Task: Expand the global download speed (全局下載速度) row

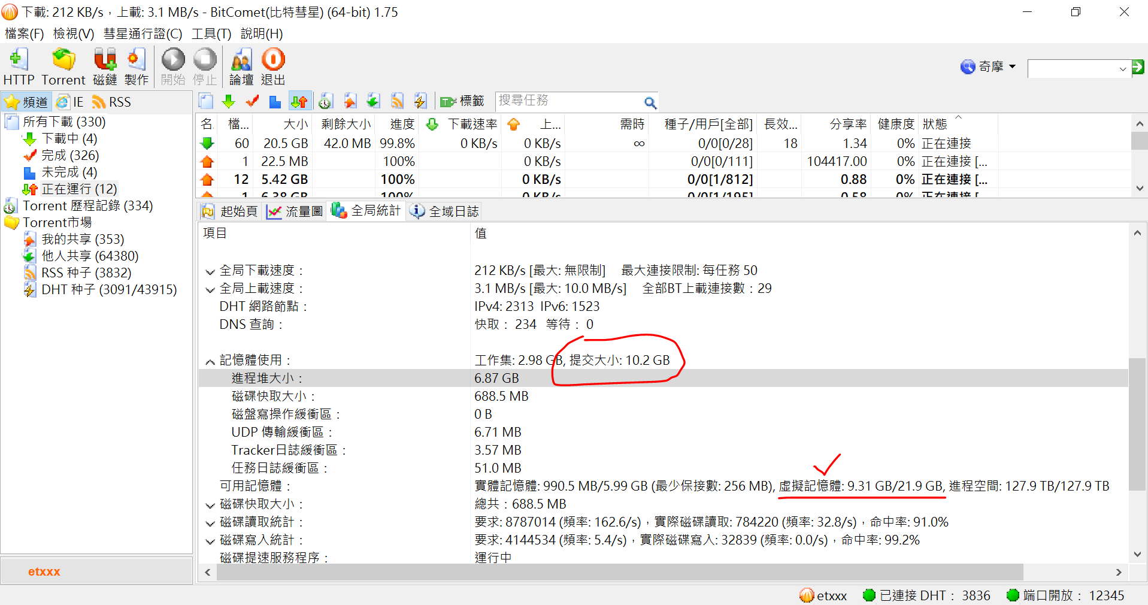Action: point(210,271)
